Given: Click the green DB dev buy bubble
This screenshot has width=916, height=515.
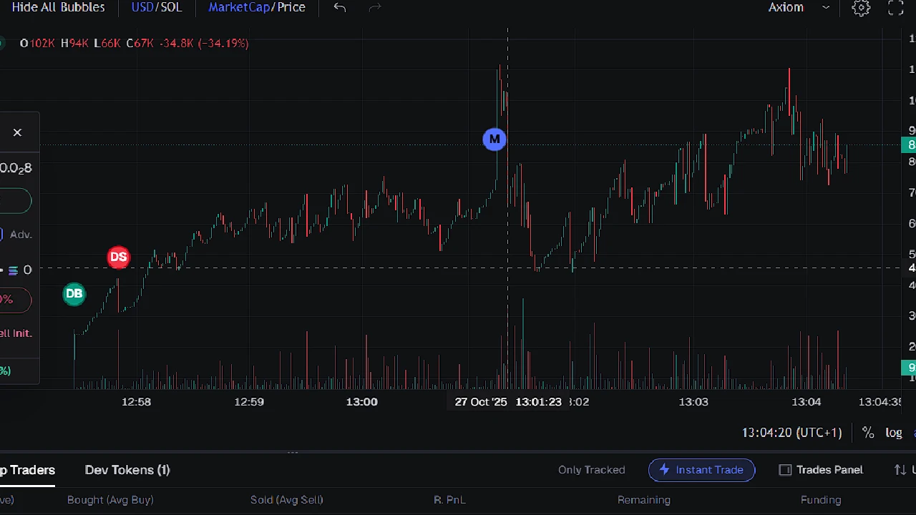Looking at the screenshot, I should (x=74, y=293).
